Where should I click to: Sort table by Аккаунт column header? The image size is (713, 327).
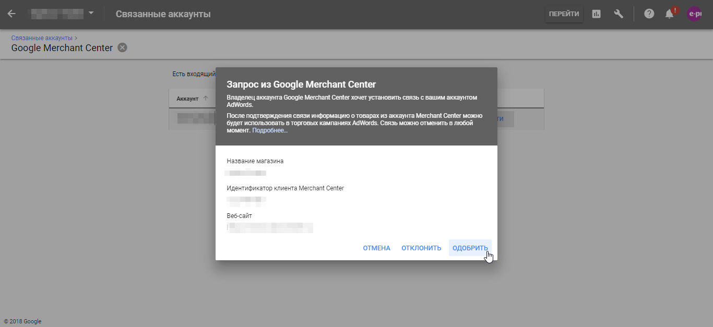(x=187, y=99)
